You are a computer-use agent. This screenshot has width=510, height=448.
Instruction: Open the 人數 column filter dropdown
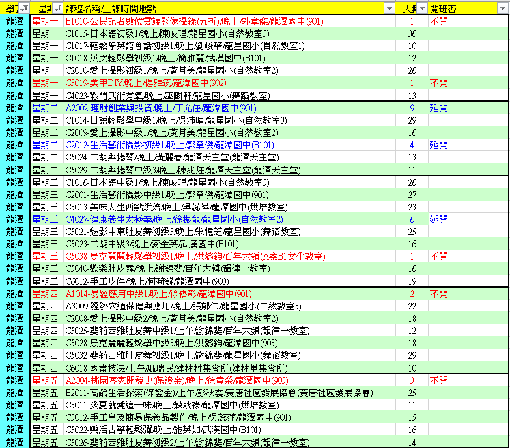tap(422, 8)
